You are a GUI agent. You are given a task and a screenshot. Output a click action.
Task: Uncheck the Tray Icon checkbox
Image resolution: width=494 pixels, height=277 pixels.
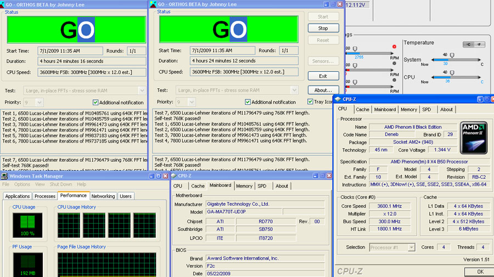pyautogui.click(x=310, y=101)
